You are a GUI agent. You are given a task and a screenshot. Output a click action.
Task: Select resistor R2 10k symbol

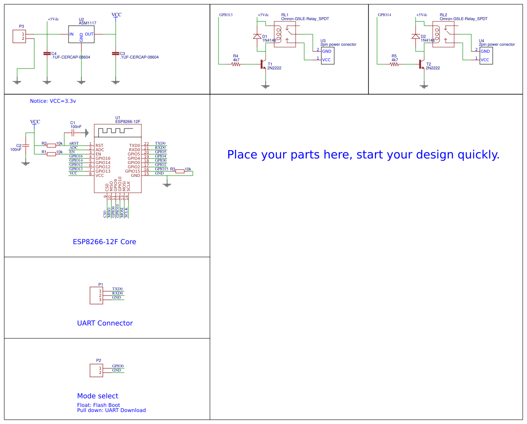(x=51, y=146)
